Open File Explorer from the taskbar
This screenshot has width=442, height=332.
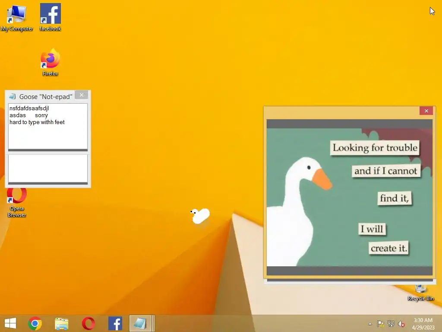pyautogui.click(x=61, y=323)
